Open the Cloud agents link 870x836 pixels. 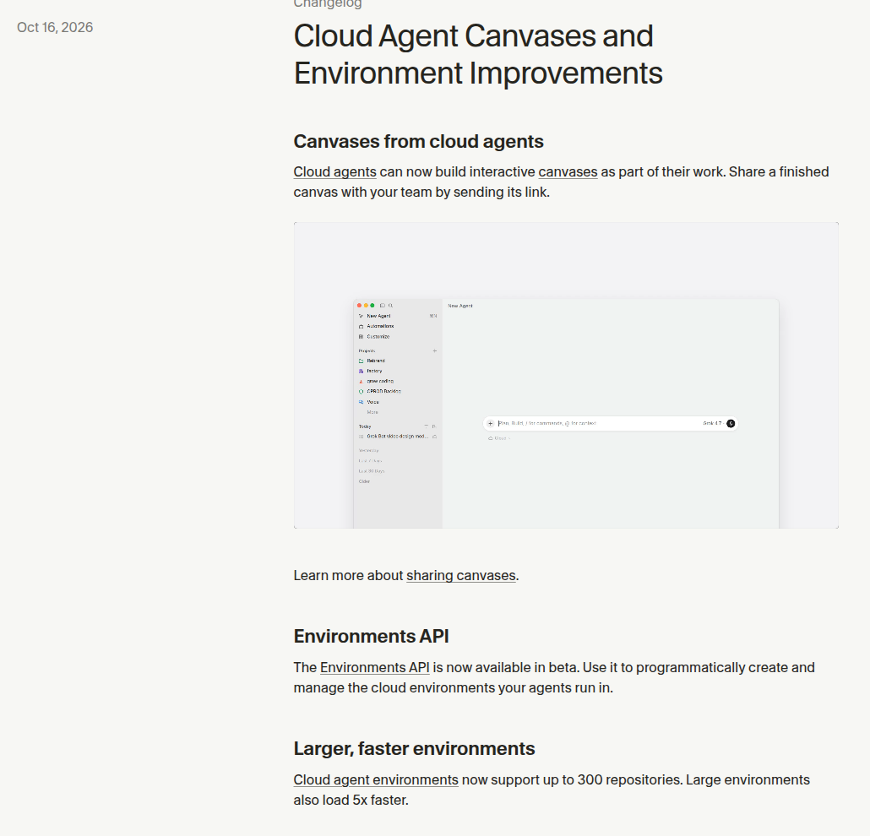(334, 172)
